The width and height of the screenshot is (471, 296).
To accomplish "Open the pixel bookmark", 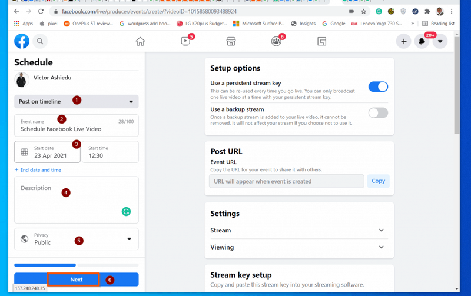I will click(x=48, y=24).
